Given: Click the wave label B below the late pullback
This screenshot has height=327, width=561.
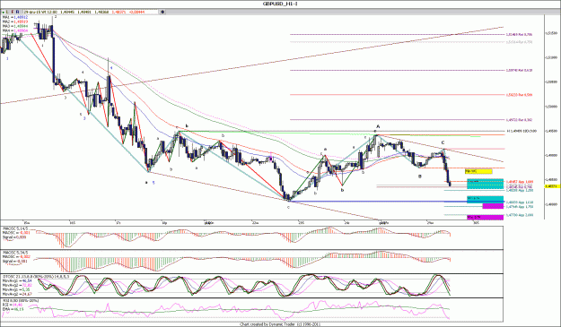Looking at the screenshot, I should [x=420, y=176].
